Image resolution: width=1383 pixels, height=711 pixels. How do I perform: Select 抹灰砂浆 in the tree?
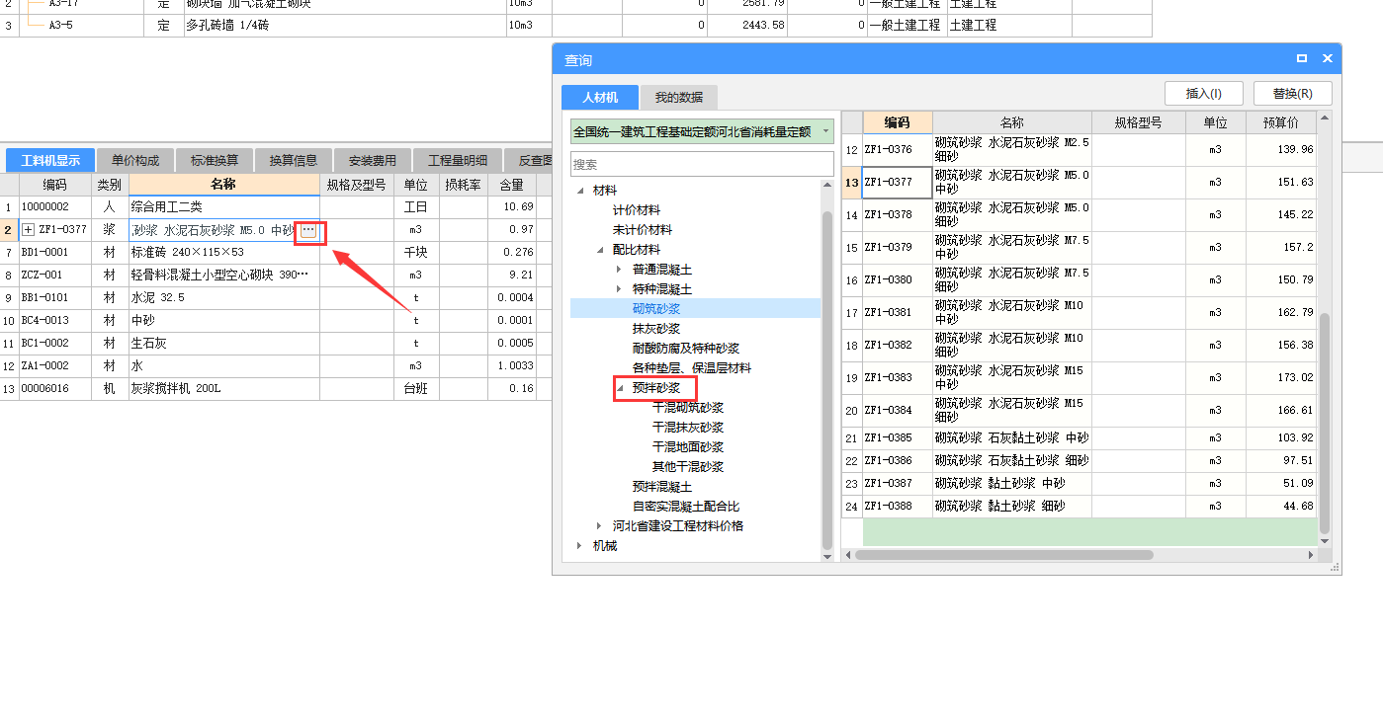[656, 329]
